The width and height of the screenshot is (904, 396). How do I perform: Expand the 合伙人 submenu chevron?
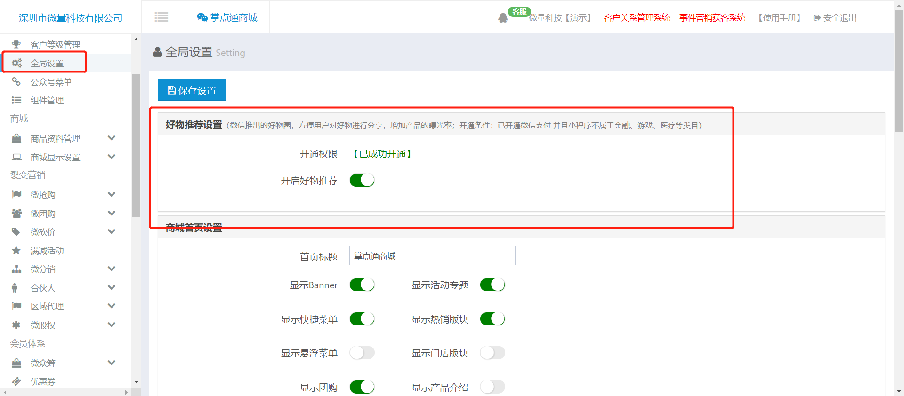coord(112,287)
